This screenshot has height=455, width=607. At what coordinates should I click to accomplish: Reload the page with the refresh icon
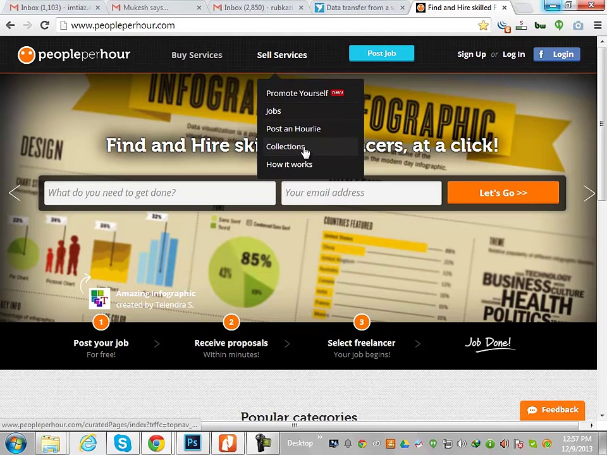(45, 25)
